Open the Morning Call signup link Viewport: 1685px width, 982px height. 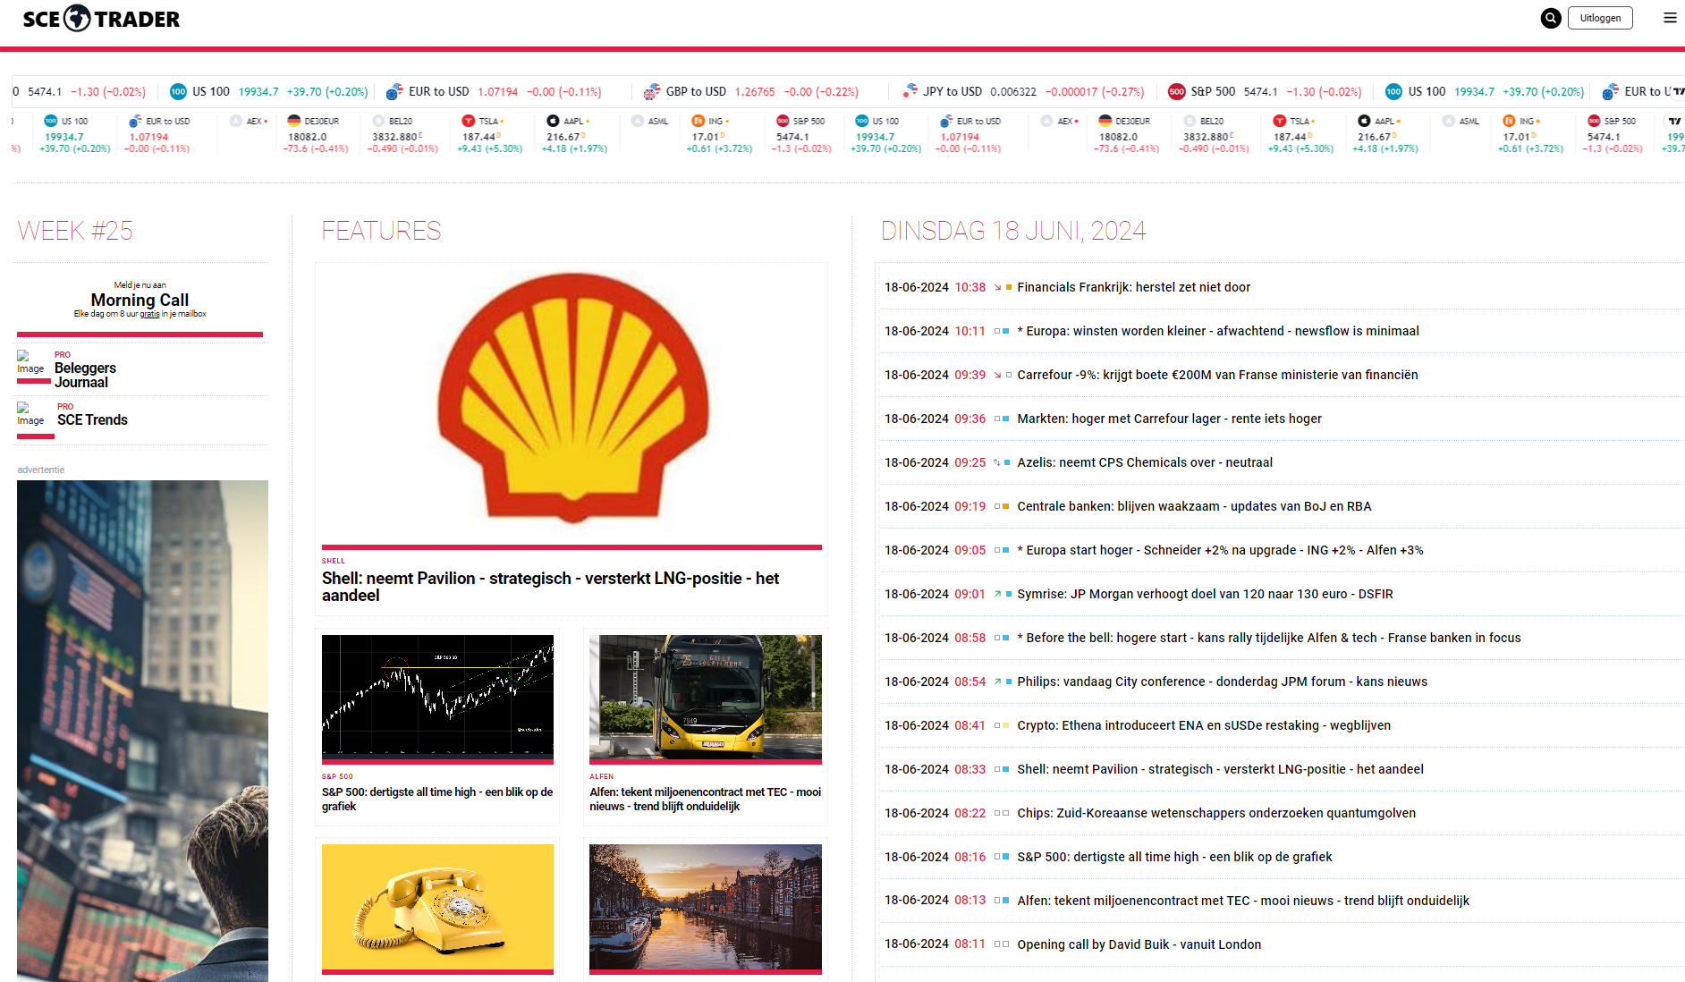tap(140, 300)
